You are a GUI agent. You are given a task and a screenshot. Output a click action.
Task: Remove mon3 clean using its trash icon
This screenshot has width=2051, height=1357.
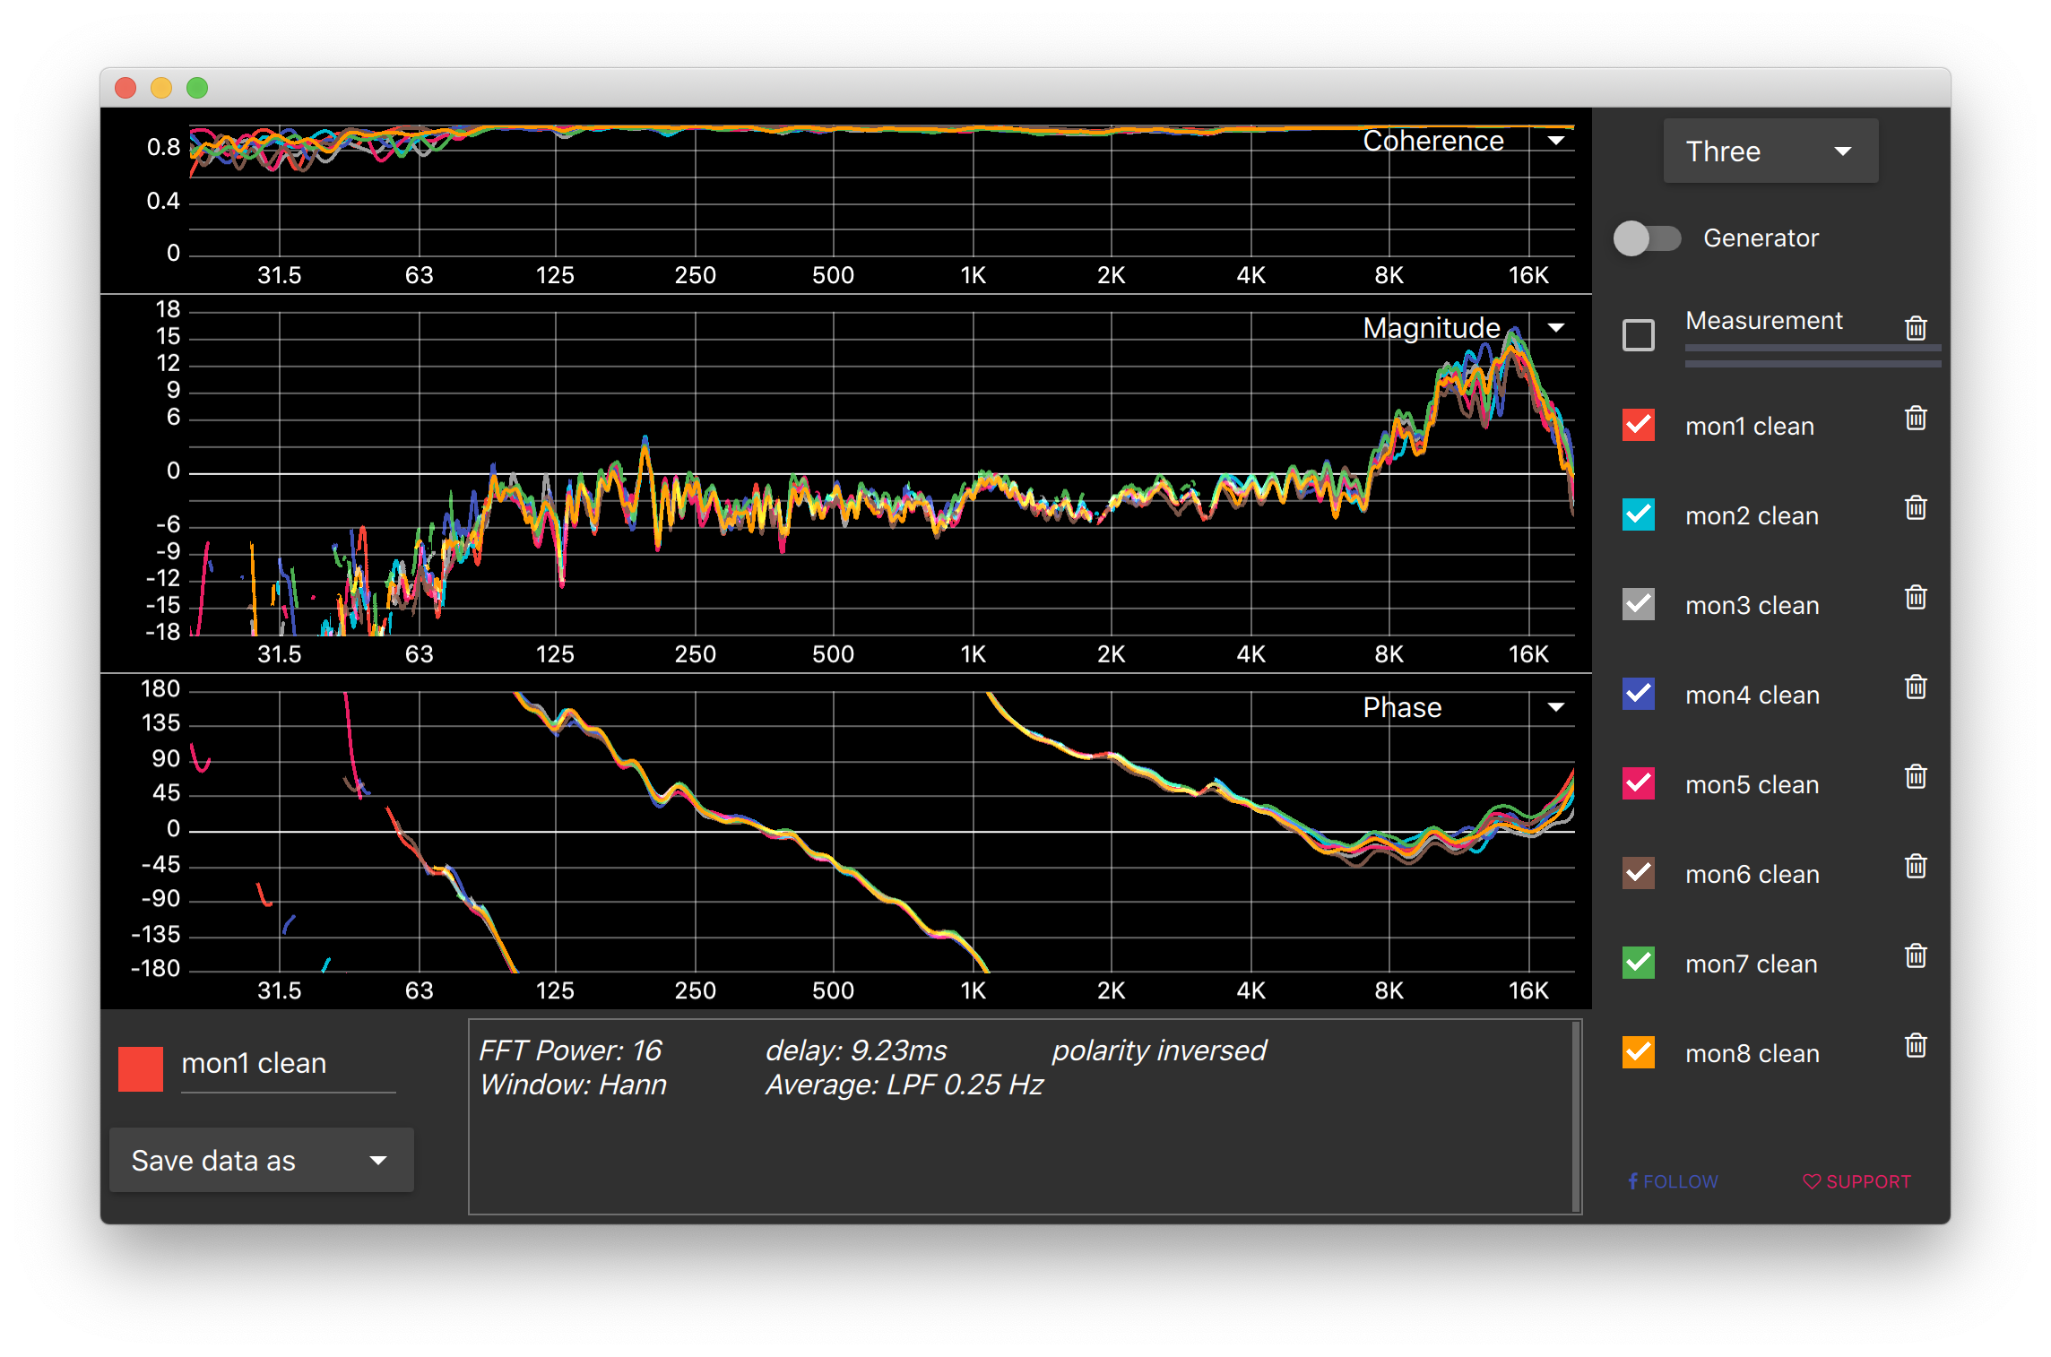(1916, 598)
